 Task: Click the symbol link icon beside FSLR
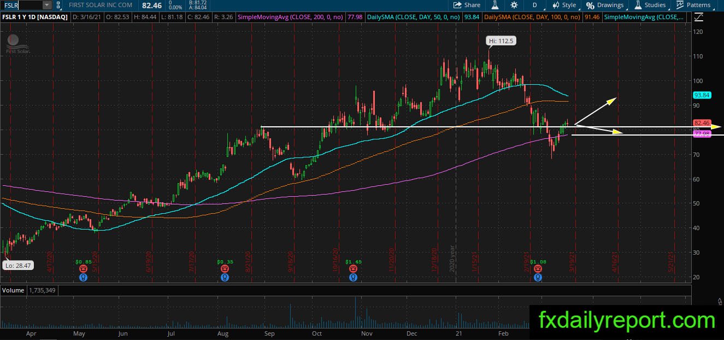pos(58,5)
